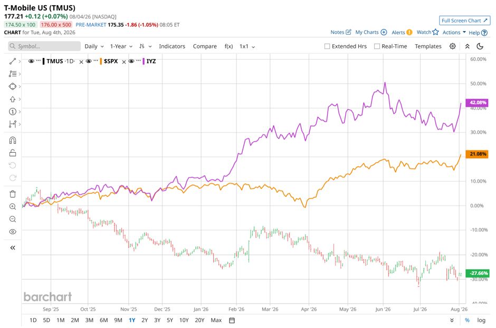Open Full Screen Chart
The image size is (496, 328).
pos(465,21)
